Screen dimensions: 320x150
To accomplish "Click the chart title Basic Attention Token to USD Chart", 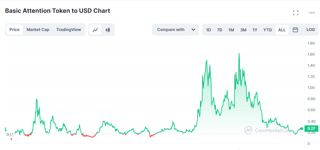I will [57, 11].
